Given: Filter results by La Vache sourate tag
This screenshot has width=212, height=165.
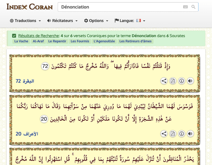Looking at the screenshot, I should (x=21, y=41).
